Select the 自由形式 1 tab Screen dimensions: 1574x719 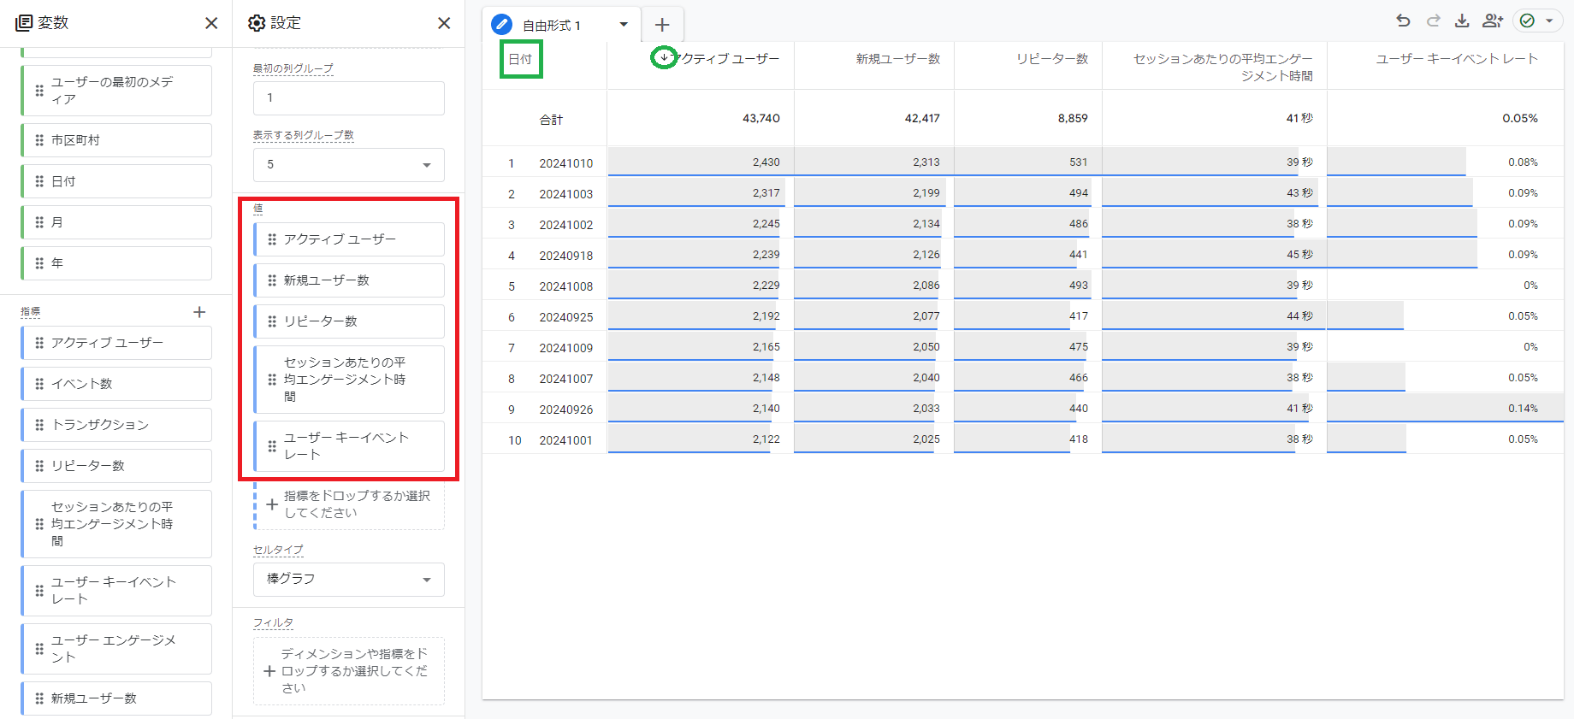click(551, 26)
